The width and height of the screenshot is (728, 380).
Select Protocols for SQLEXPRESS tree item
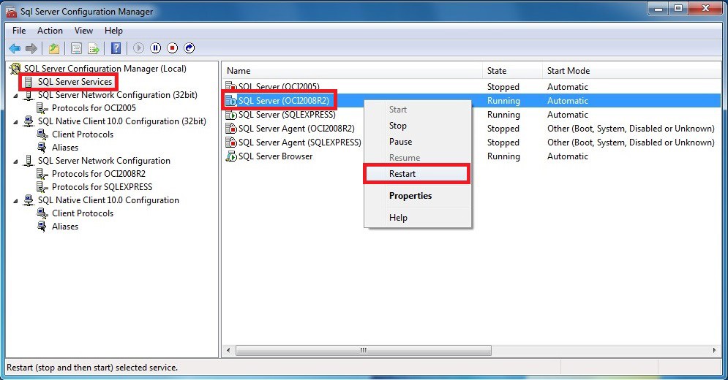102,187
